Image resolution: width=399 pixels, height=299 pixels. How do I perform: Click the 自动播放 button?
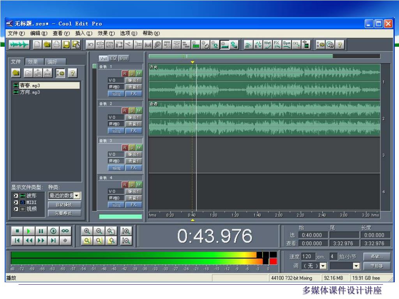click(64, 205)
